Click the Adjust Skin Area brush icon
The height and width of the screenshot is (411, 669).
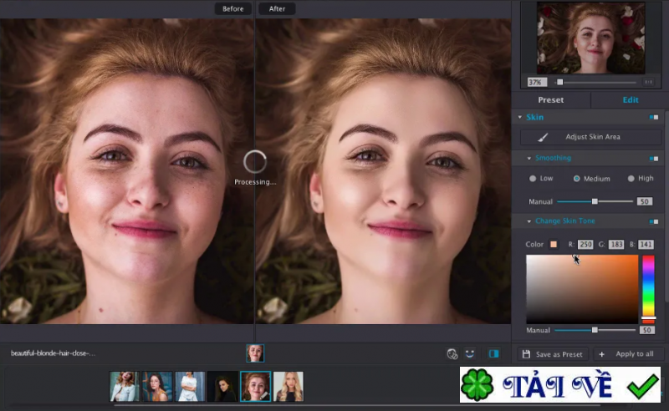[x=543, y=137]
